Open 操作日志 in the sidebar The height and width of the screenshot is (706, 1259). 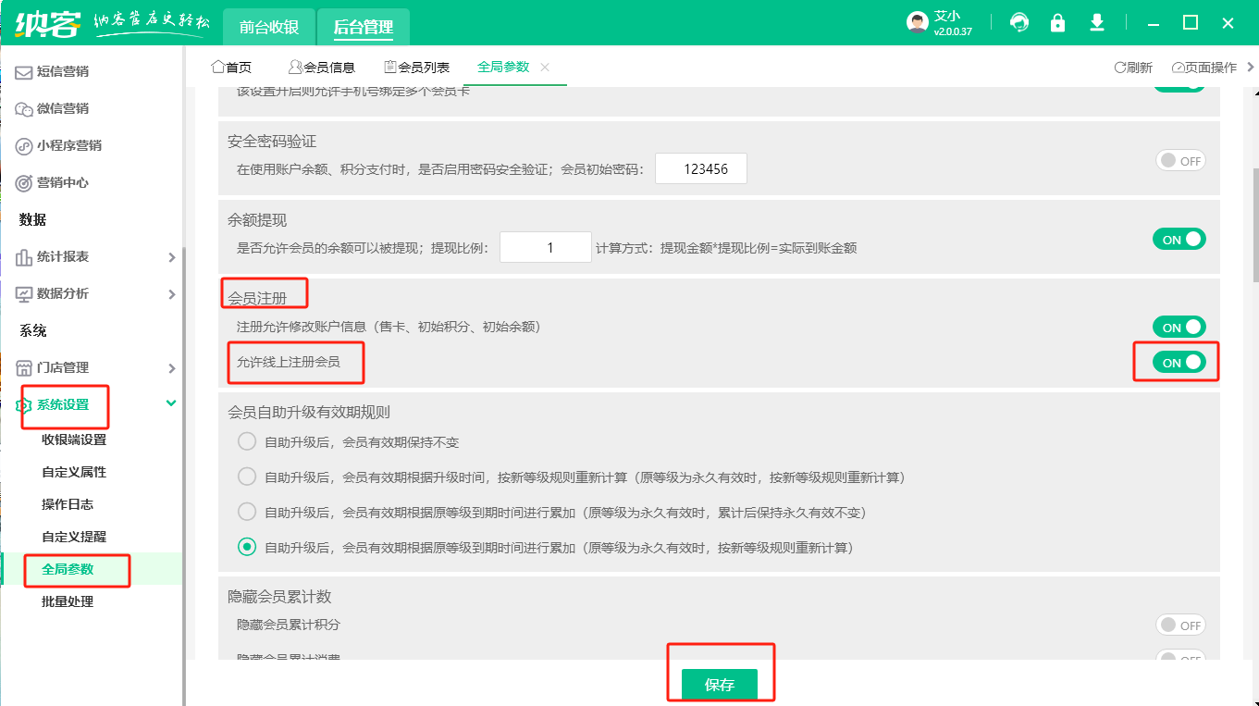coord(68,504)
